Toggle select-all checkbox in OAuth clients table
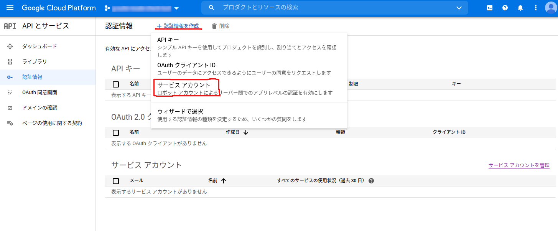This screenshot has width=558, height=231. [116, 133]
